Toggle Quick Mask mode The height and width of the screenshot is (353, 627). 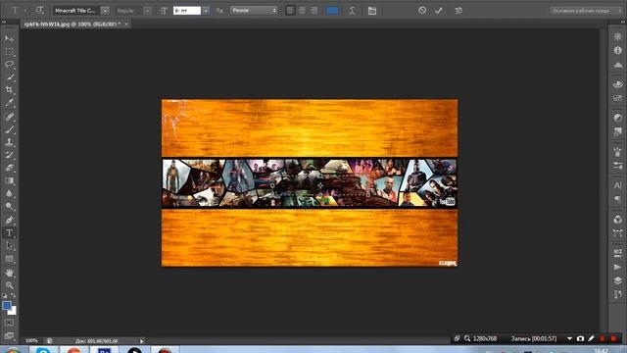(9, 323)
